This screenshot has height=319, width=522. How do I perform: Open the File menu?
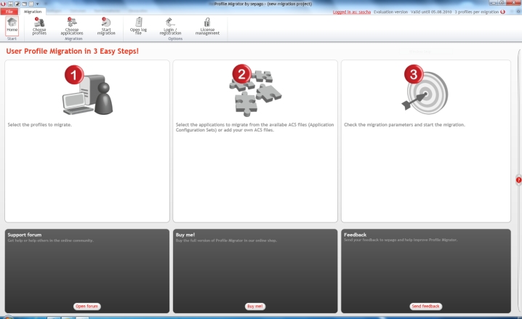(10, 12)
